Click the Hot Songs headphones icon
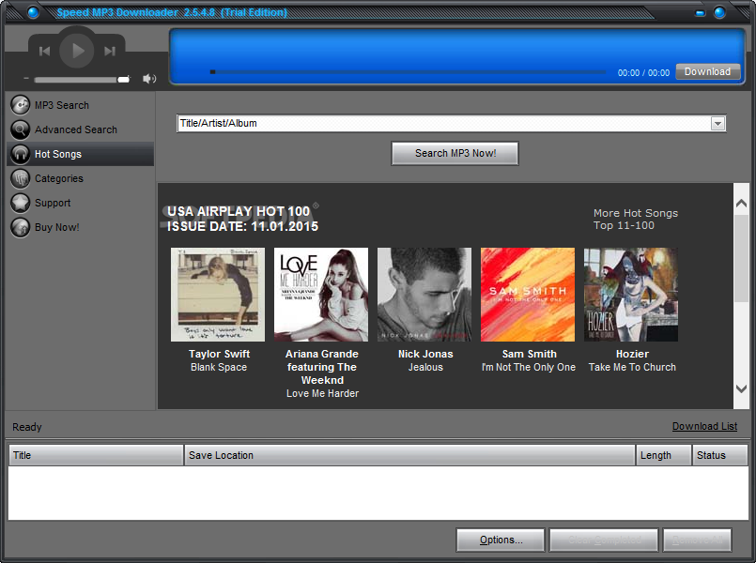The height and width of the screenshot is (563, 756). click(x=21, y=154)
